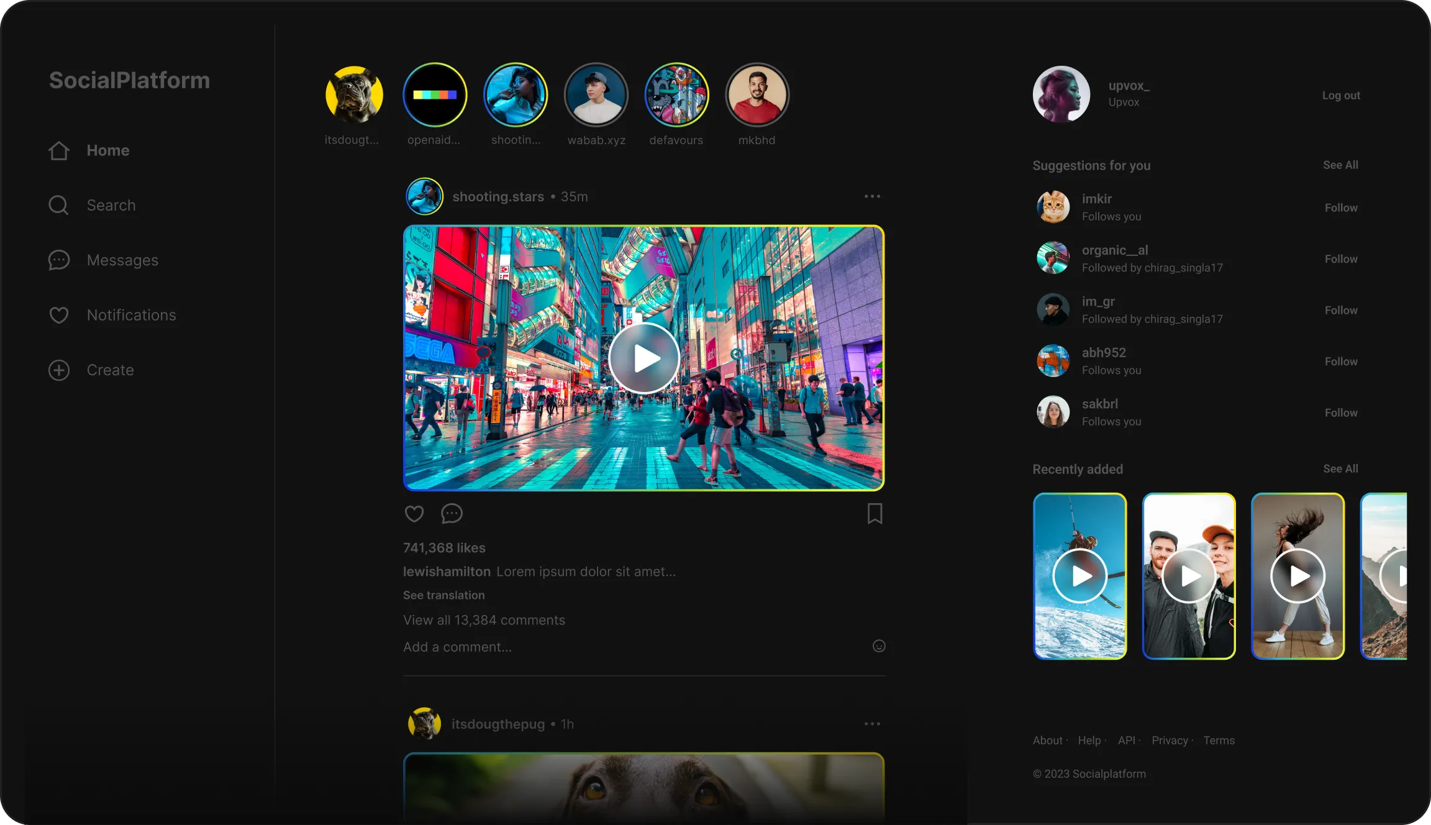Click See translation under caption
The width and height of the screenshot is (1431, 825).
[443, 595]
